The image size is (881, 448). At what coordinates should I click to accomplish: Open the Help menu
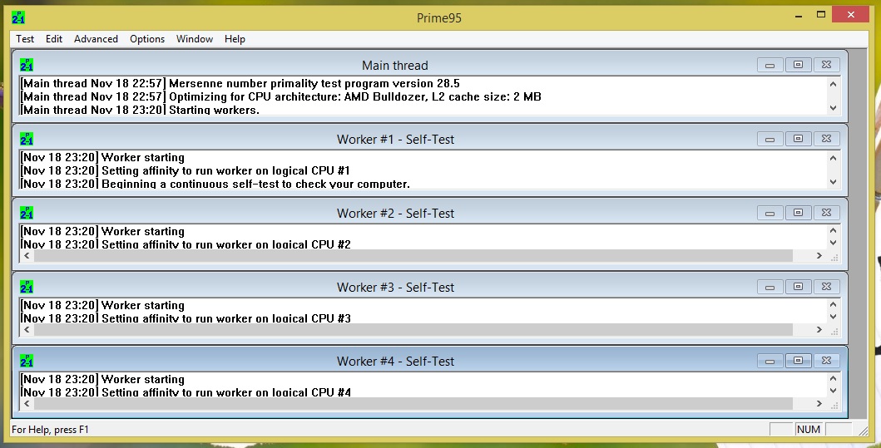pyautogui.click(x=235, y=39)
